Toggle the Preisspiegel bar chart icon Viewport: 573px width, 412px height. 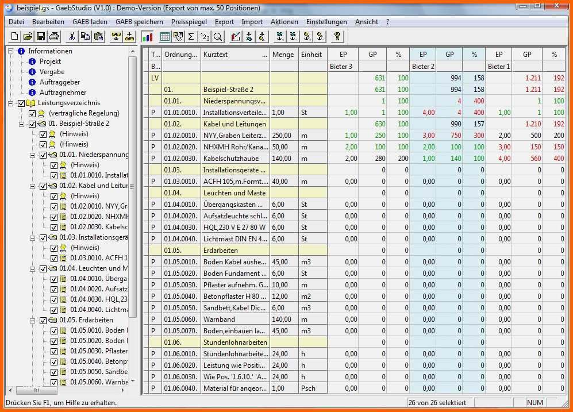coord(147,37)
